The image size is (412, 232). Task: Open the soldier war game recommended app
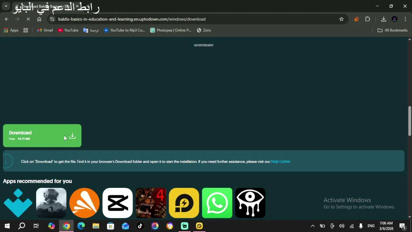51,203
